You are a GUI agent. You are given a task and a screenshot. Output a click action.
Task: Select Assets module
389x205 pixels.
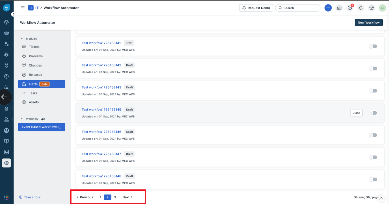click(42, 102)
